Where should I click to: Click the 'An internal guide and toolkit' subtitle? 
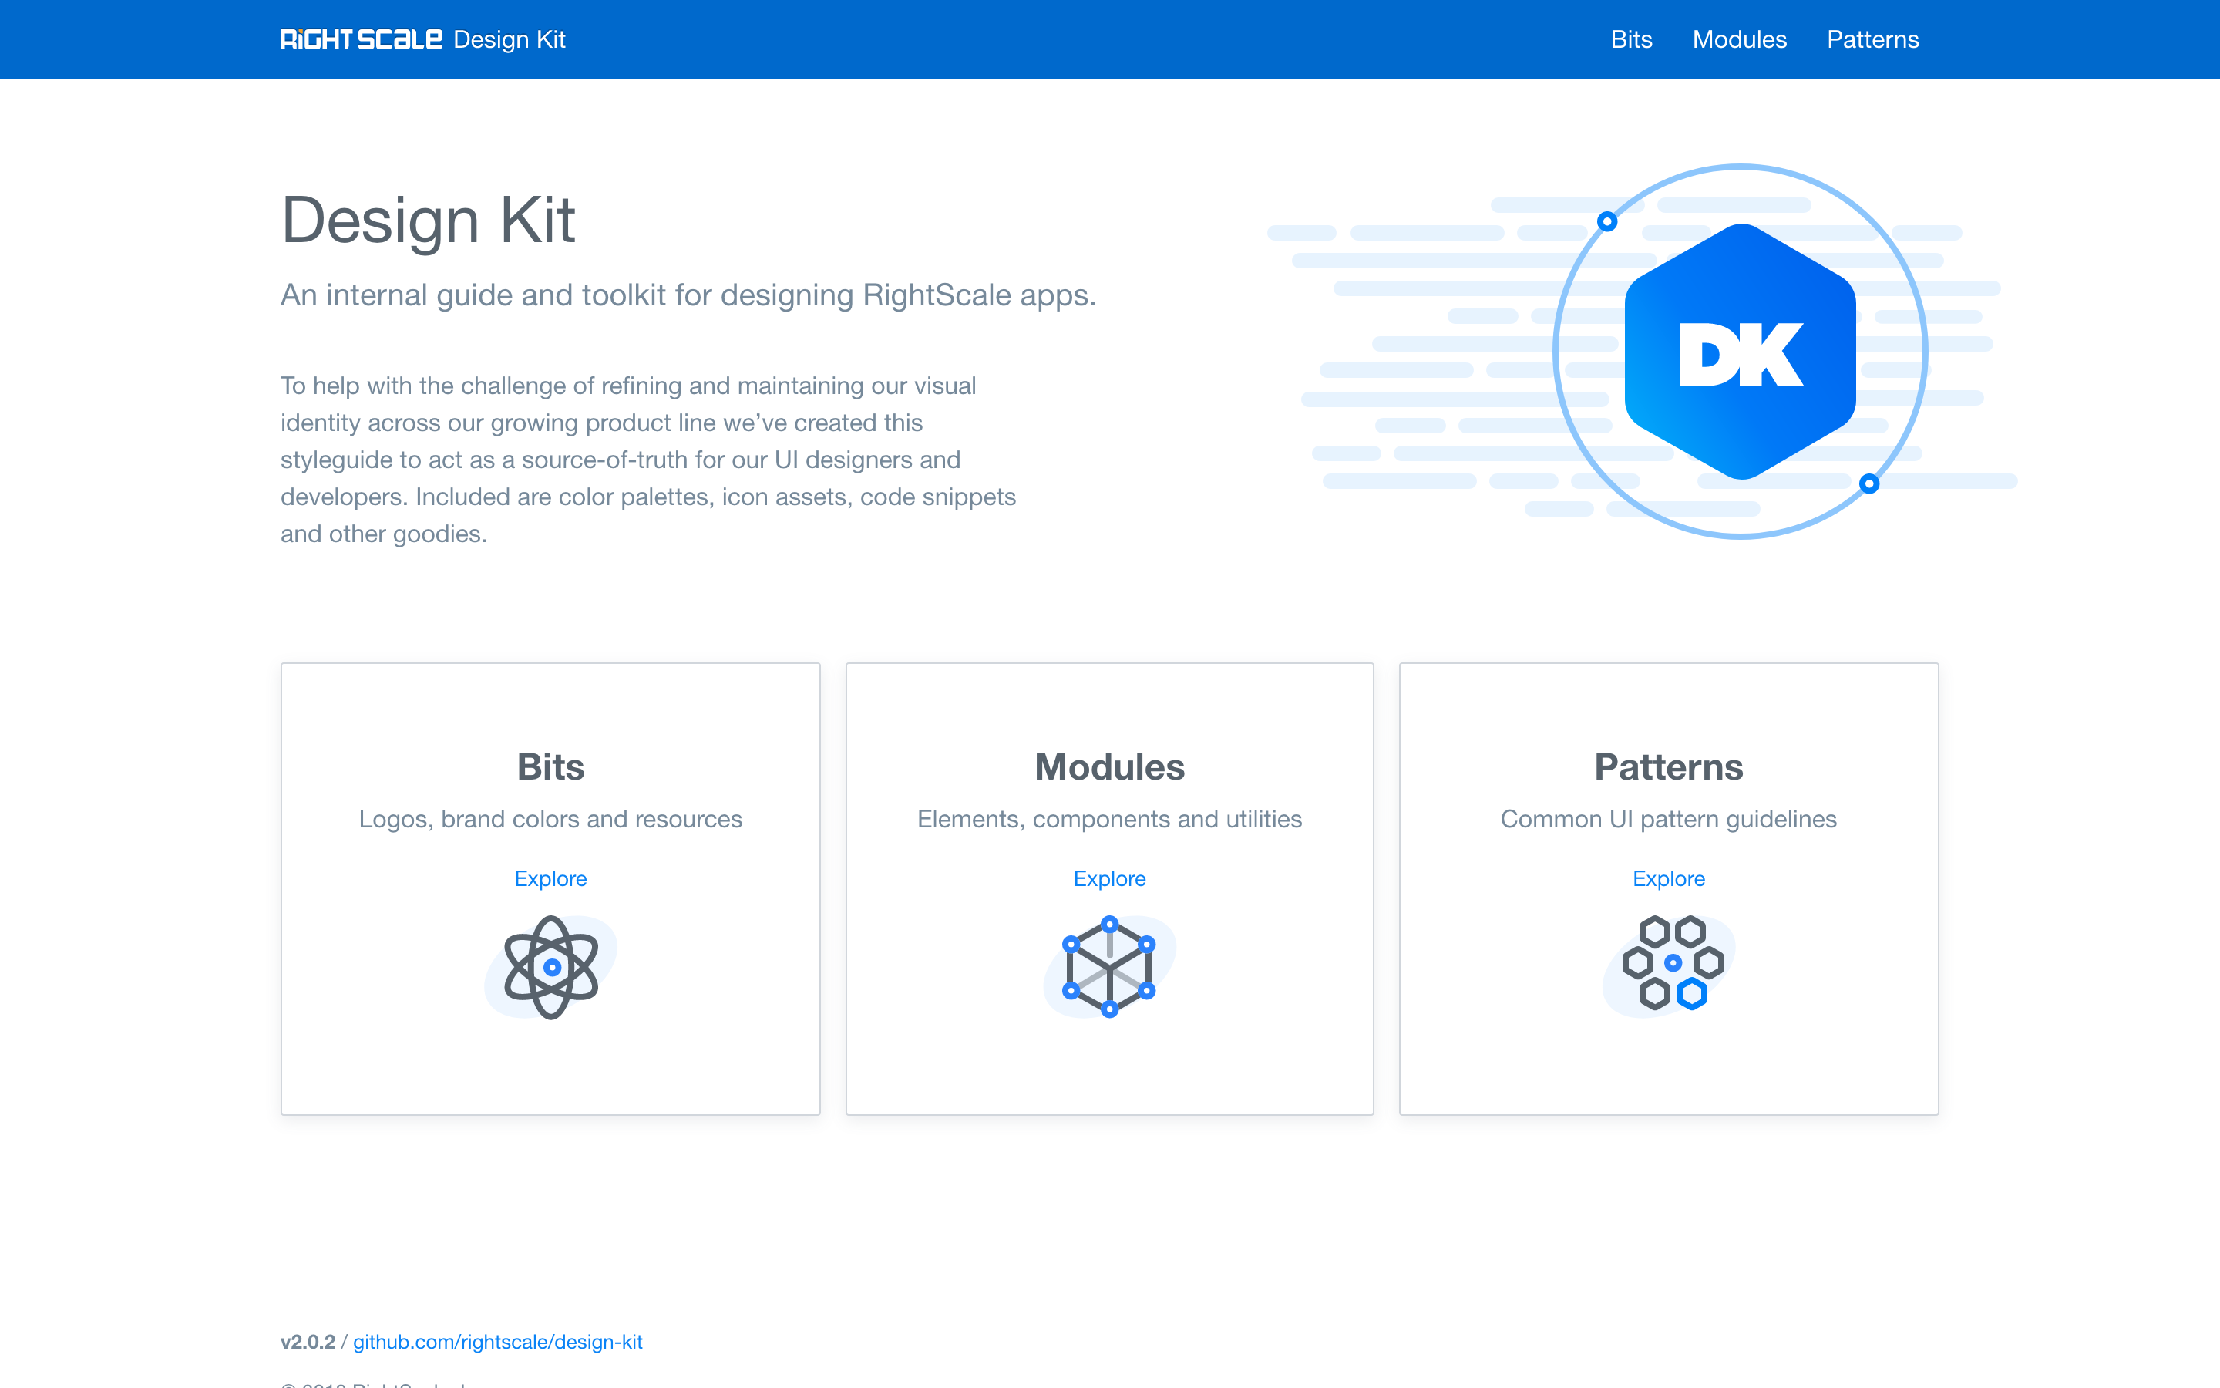point(688,295)
